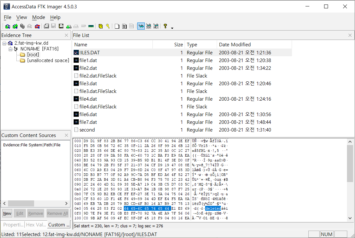Click the Remove Evidence Item icon
The height and width of the screenshot is (238, 355).
click(x=30, y=26)
